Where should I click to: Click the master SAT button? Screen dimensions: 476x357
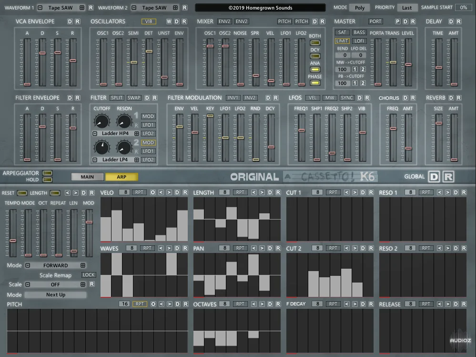(x=342, y=32)
